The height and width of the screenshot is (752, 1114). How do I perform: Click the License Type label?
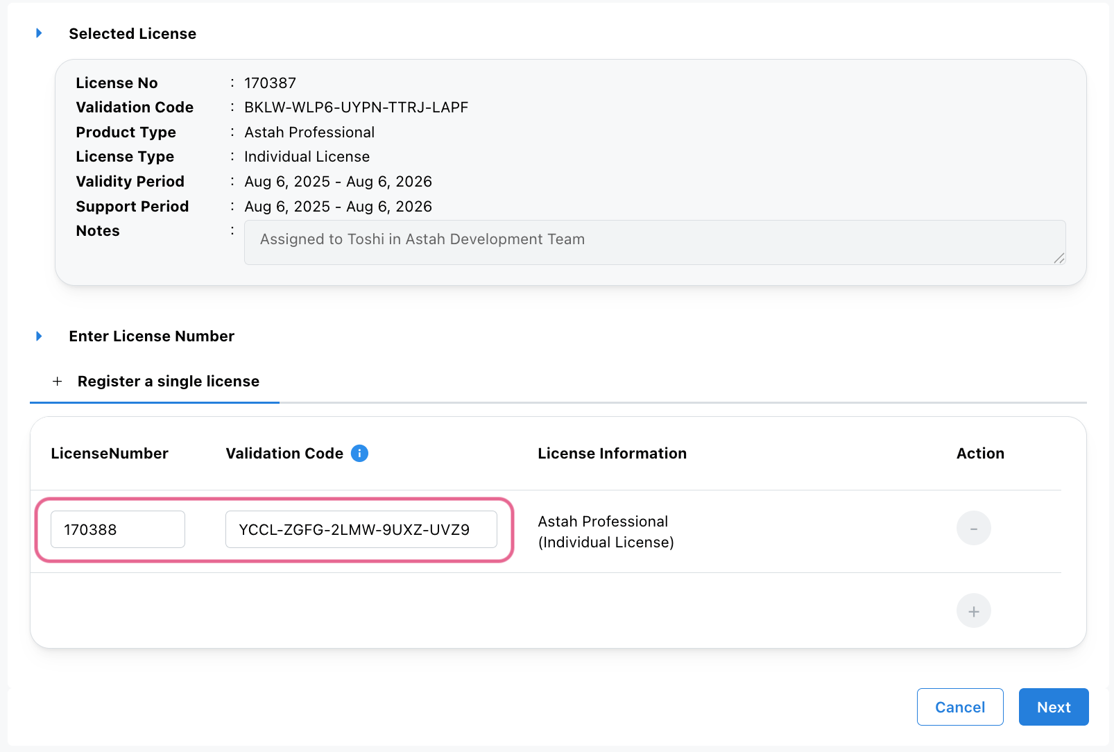click(x=125, y=157)
